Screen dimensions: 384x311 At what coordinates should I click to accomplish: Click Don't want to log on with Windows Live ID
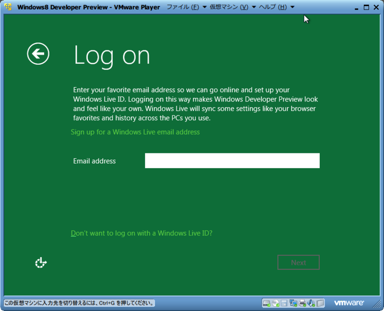(142, 233)
